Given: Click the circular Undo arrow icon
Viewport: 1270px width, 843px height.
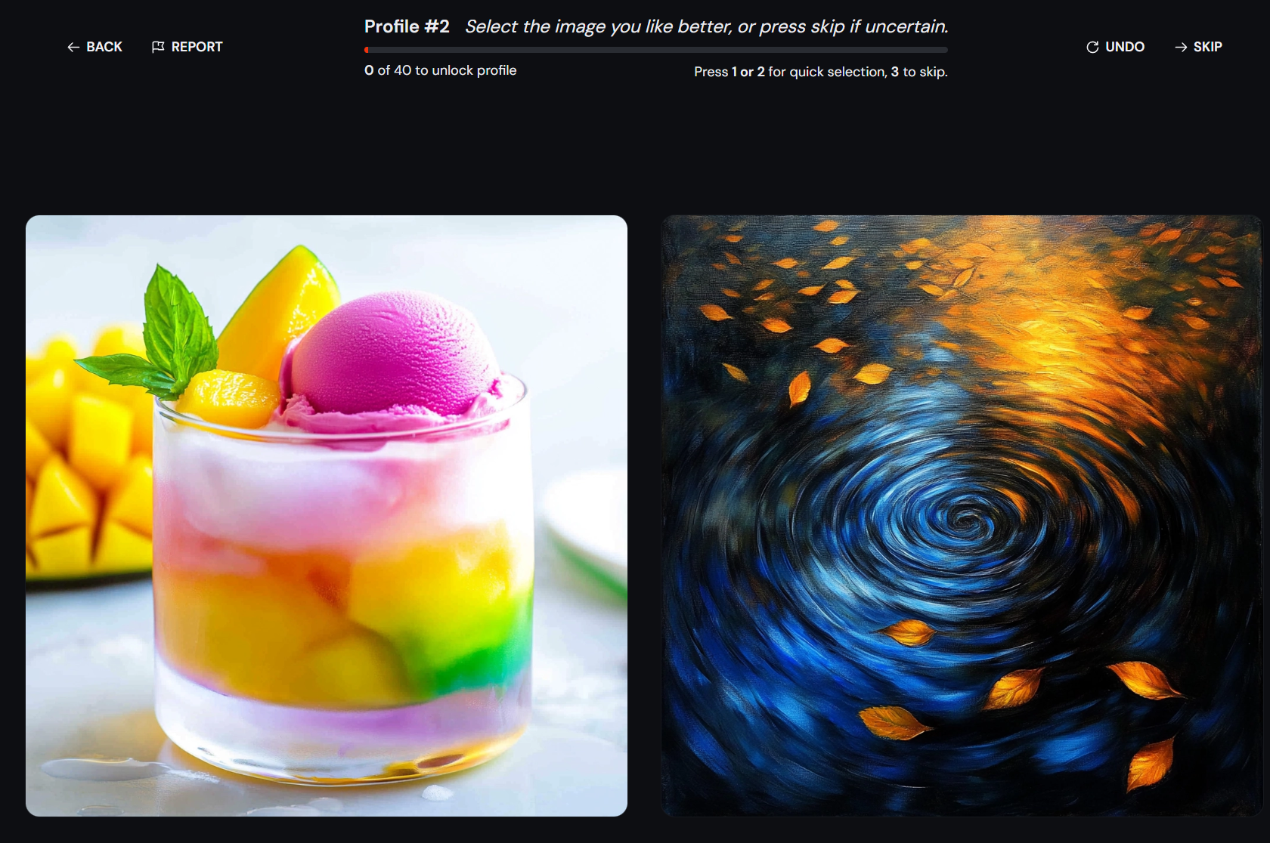Looking at the screenshot, I should 1092,47.
